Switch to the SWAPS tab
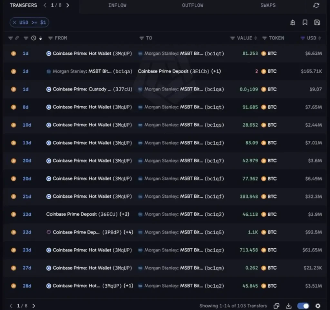Image resolution: width=330 pixels, height=310 pixels. click(268, 5)
